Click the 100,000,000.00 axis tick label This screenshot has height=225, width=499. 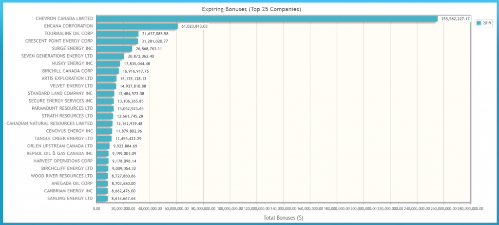[230, 208]
